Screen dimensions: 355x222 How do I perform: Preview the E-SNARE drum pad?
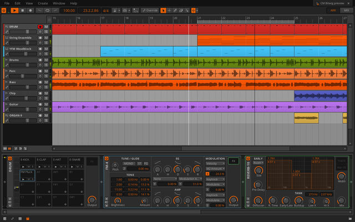[72, 167]
